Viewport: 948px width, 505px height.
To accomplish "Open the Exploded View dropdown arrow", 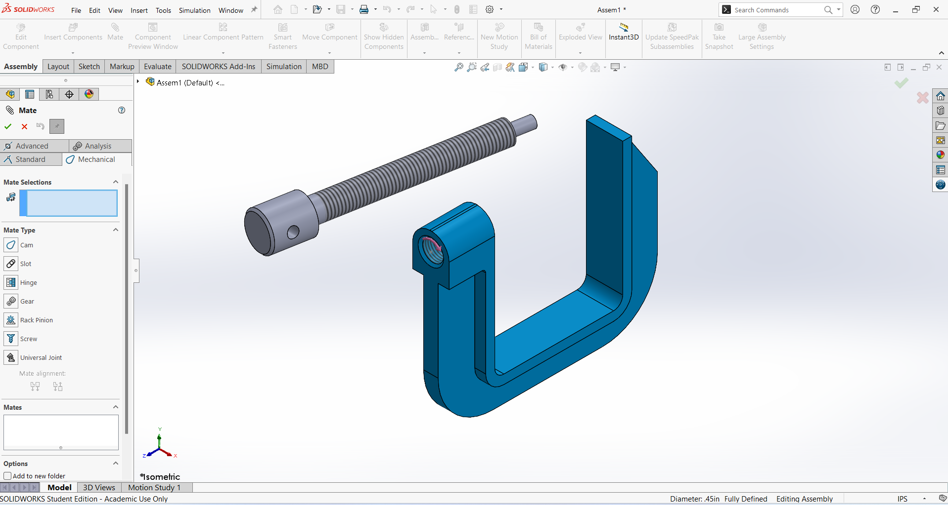I will (580, 53).
